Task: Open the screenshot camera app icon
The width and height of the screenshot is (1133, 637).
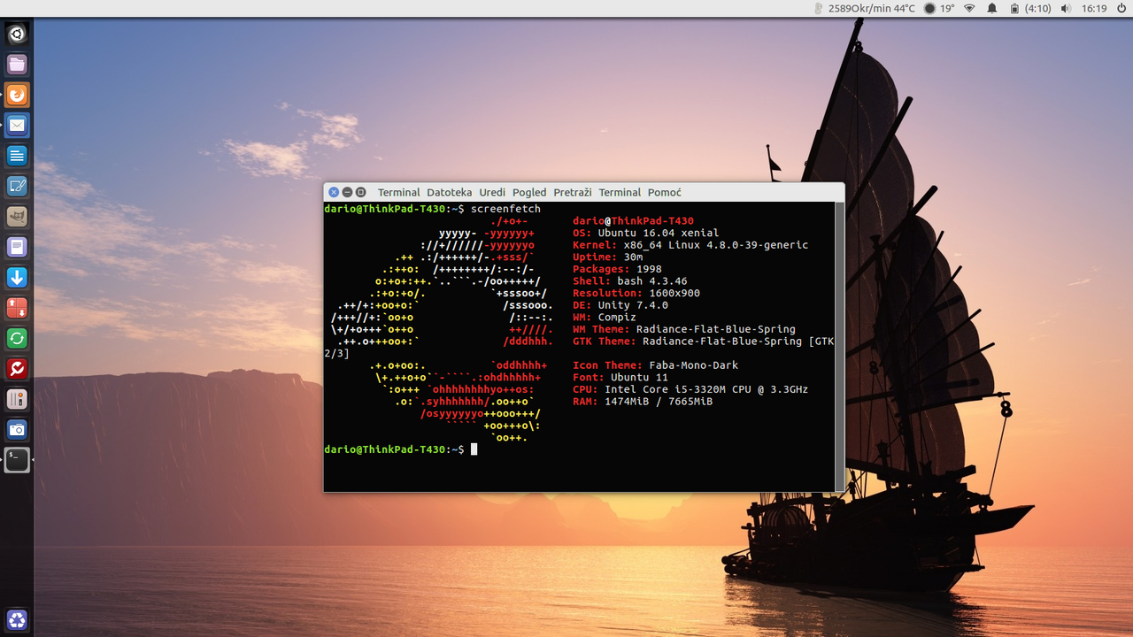Action: click(x=17, y=430)
